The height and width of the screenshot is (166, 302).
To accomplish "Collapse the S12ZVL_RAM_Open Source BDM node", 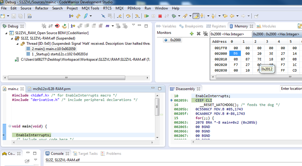I will click(x=7, y=33).
